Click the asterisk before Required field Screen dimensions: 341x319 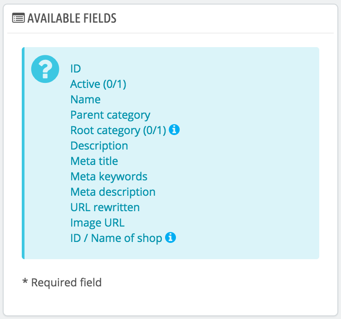click(x=25, y=282)
